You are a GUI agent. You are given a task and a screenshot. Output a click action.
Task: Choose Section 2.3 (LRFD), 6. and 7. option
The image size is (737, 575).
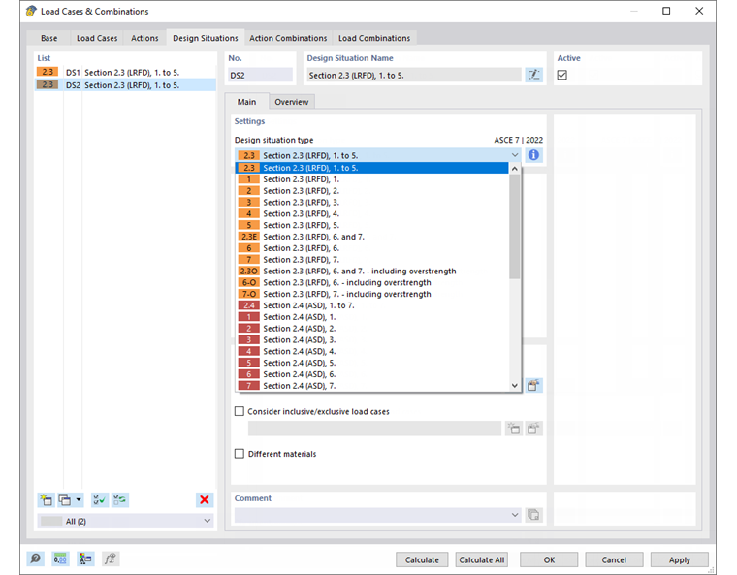(x=371, y=237)
